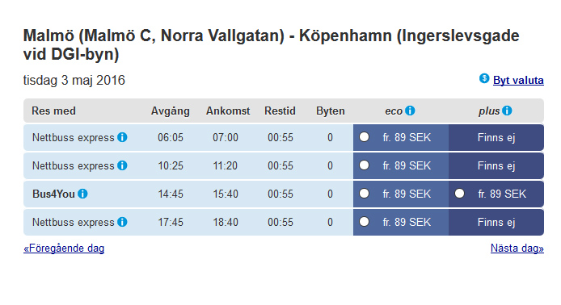Select eco fare for 06:05 departure
This screenshot has width=561, height=305.
click(365, 137)
